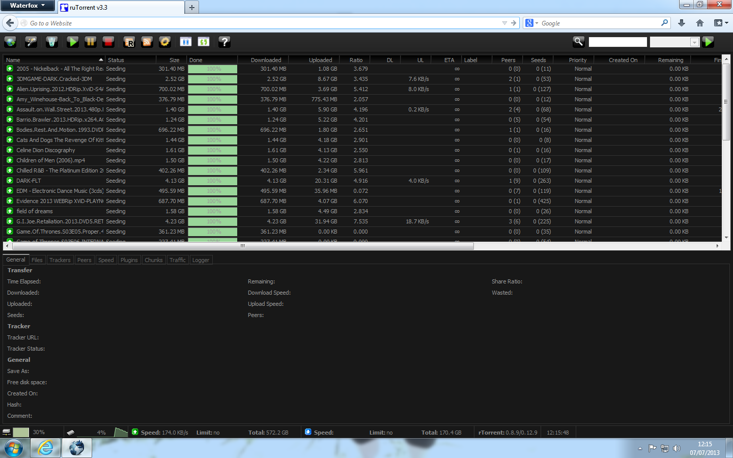Click the Windows Start orb
This screenshot has width=733, height=458.
pyautogui.click(x=14, y=448)
